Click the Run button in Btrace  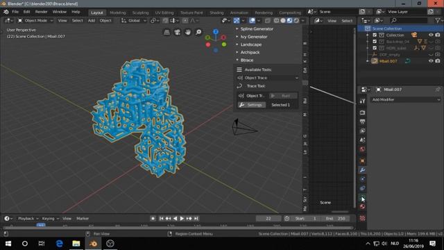pos(283,96)
